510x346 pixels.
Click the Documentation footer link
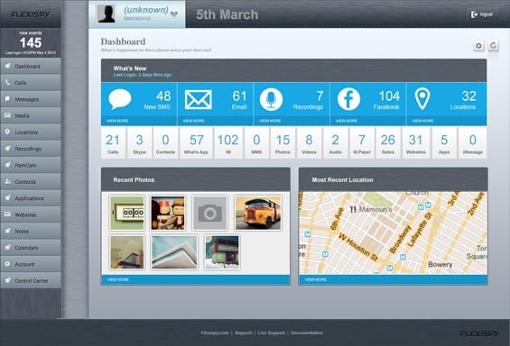point(307,332)
